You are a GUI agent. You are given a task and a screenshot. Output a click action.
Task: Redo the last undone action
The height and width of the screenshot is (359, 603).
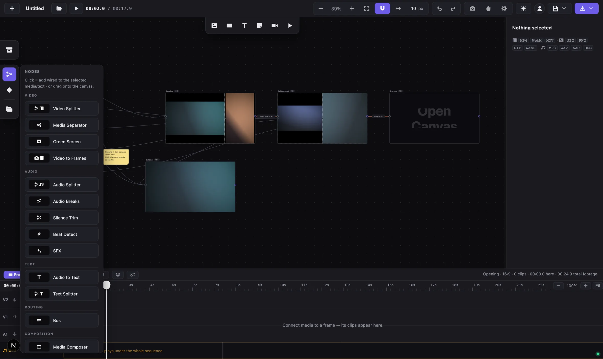[453, 8]
